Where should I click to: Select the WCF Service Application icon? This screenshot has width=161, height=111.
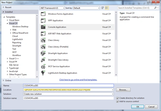click(x=43, y=66)
